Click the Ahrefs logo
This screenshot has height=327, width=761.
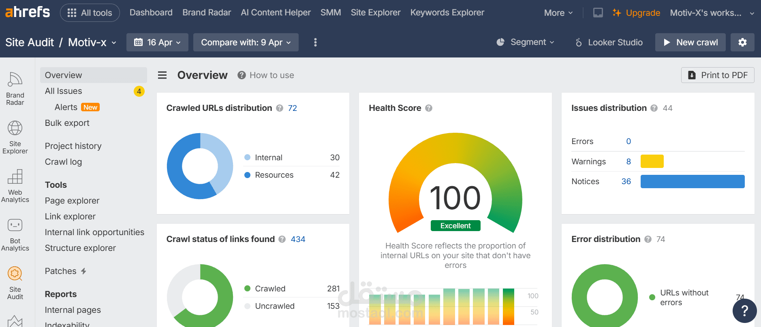coord(28,12)
